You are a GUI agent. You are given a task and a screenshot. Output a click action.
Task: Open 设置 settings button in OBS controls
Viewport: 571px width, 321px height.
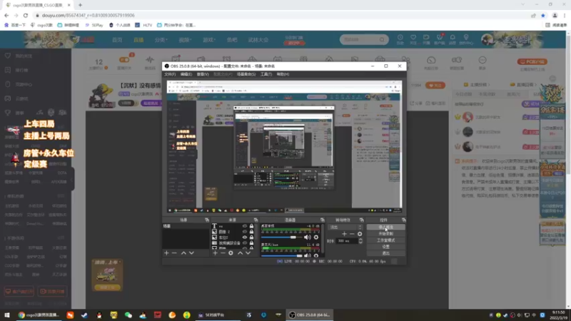(x=385, y=247)
